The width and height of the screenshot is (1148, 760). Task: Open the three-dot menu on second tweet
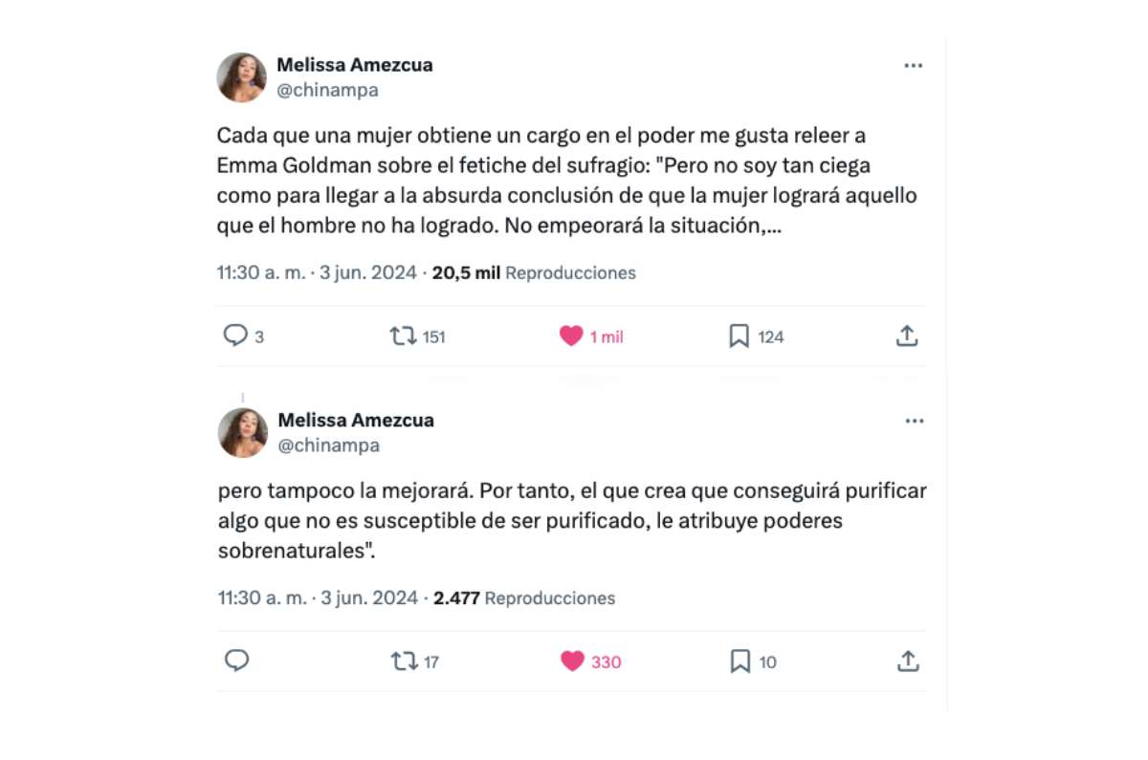[915, 421]
